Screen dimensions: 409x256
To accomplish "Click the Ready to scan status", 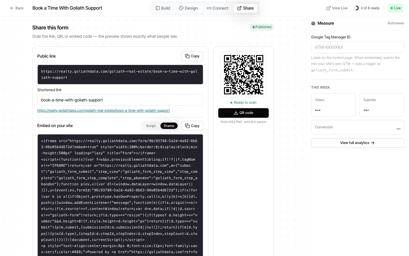I will [x=243, y=102].
